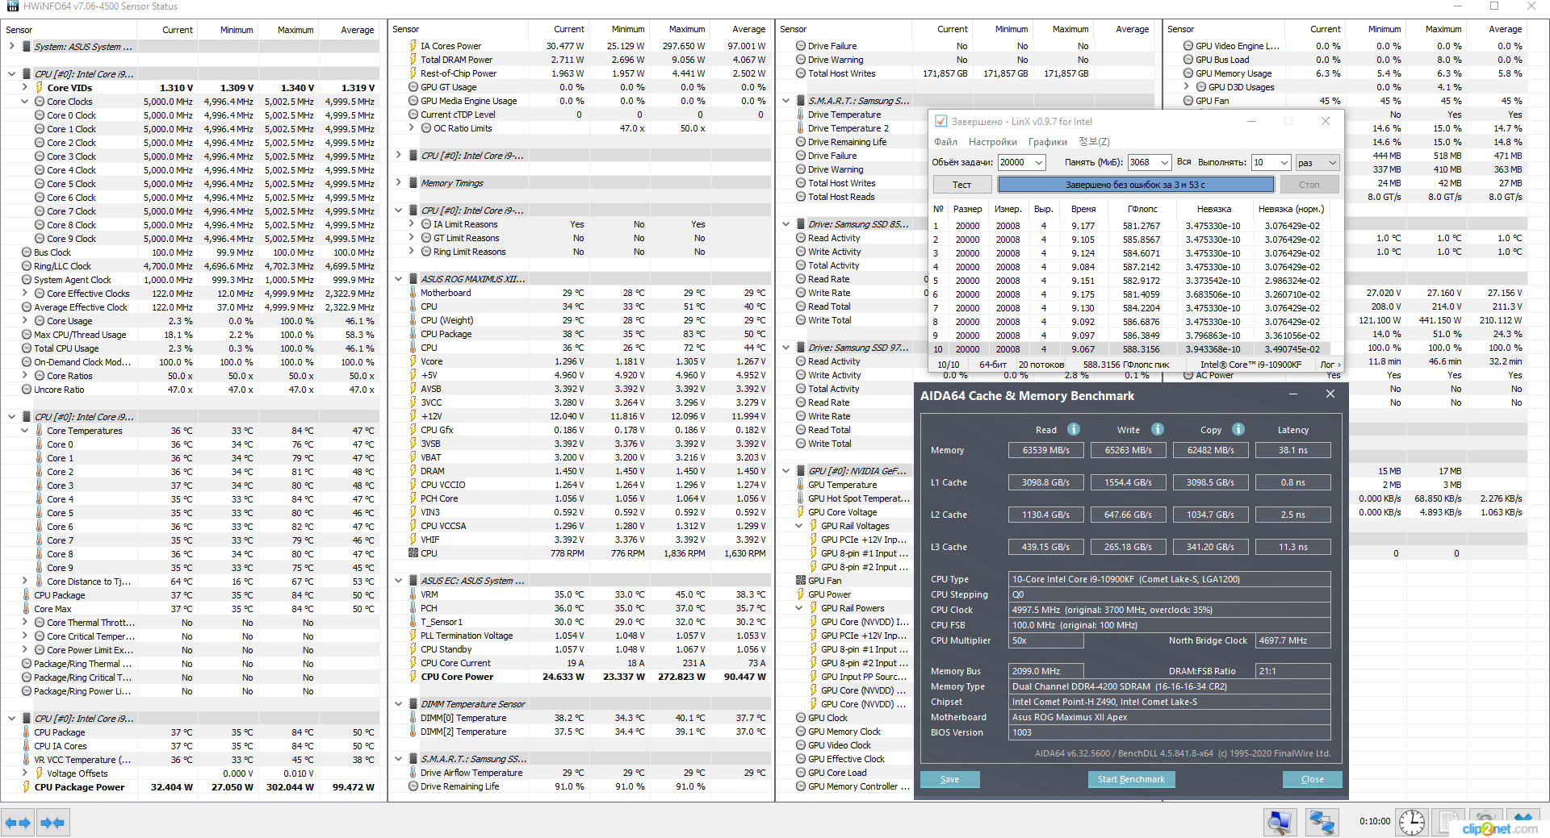Click the lightning icon beside Total DRAM Power
This screenshot has height=838, width=1550.
(x=413, y=60)
